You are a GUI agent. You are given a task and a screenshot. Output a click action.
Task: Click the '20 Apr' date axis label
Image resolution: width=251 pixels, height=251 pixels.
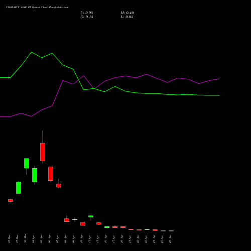[x=121, y=239]
